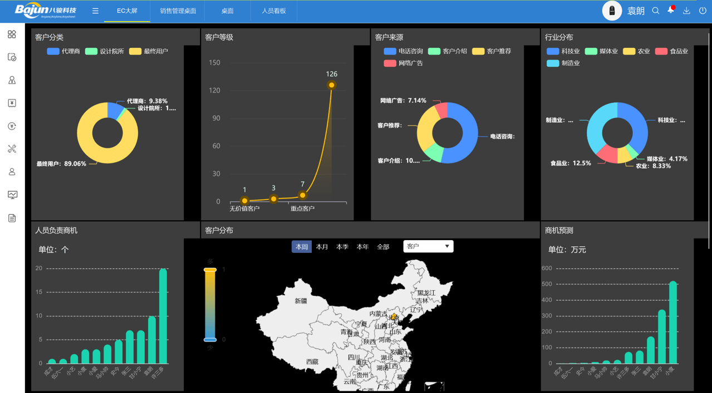Open the notification bell
The image size is (712, 393).
click(x=671, y=11)
